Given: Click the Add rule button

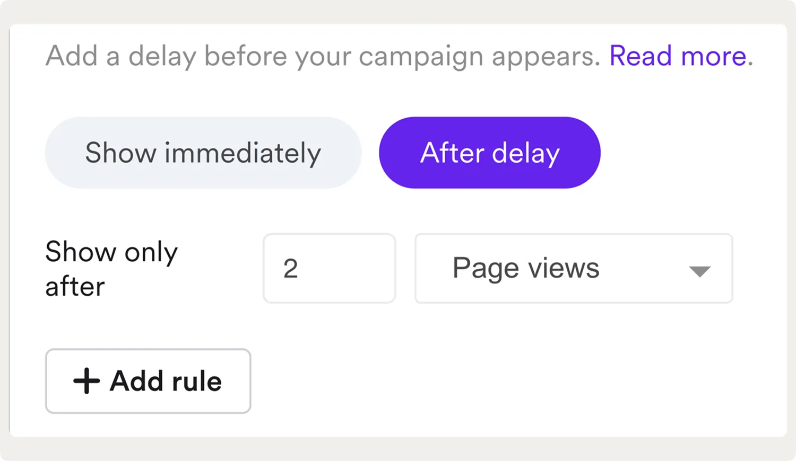Looking at the screenshot, I should (148, 381).
